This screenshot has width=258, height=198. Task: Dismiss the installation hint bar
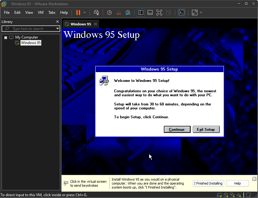(254, 179)
